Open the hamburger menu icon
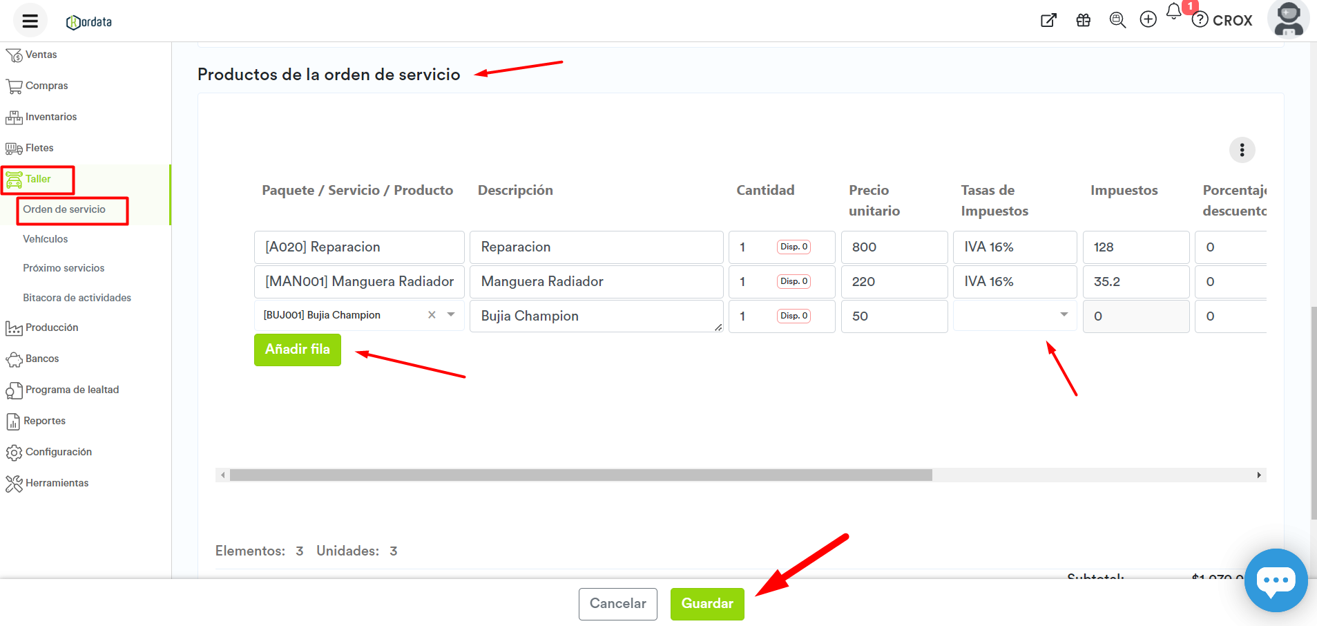This screenshot has height=626, width=1317. pyautogui.click(x=30, y=21)
